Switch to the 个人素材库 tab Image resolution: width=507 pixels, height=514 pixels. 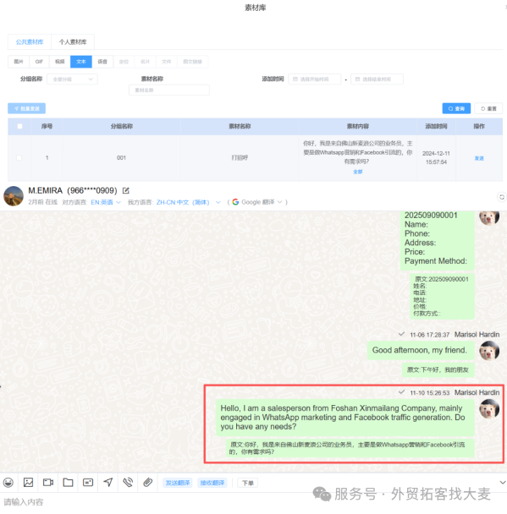(x=73, y=42)
